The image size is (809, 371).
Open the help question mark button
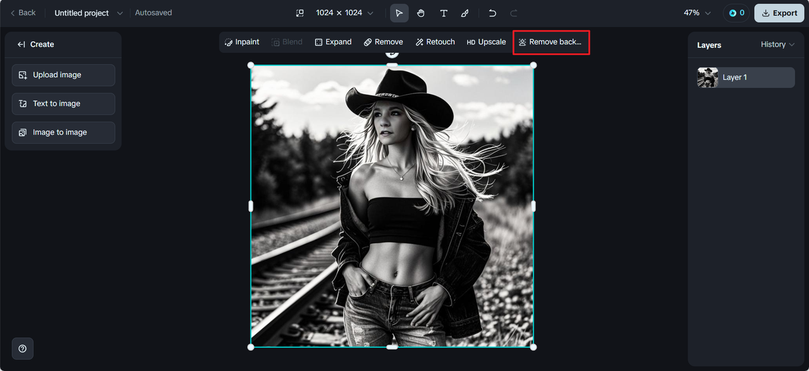[22, 348]
